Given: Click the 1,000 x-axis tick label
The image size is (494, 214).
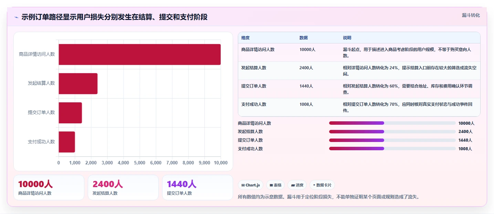Looking at the screenshot, I should 75,163.
